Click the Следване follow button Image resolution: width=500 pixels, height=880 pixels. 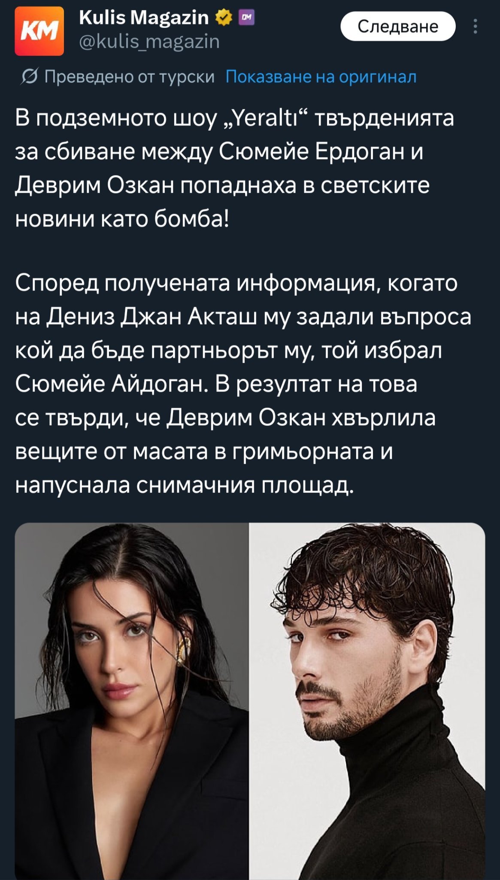pos(398,27)
